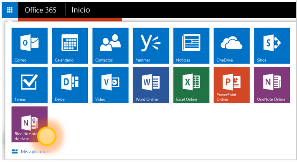Launch the PowerPoint Online tile
The width and height of the screenshot is (297, 162).
232,85
